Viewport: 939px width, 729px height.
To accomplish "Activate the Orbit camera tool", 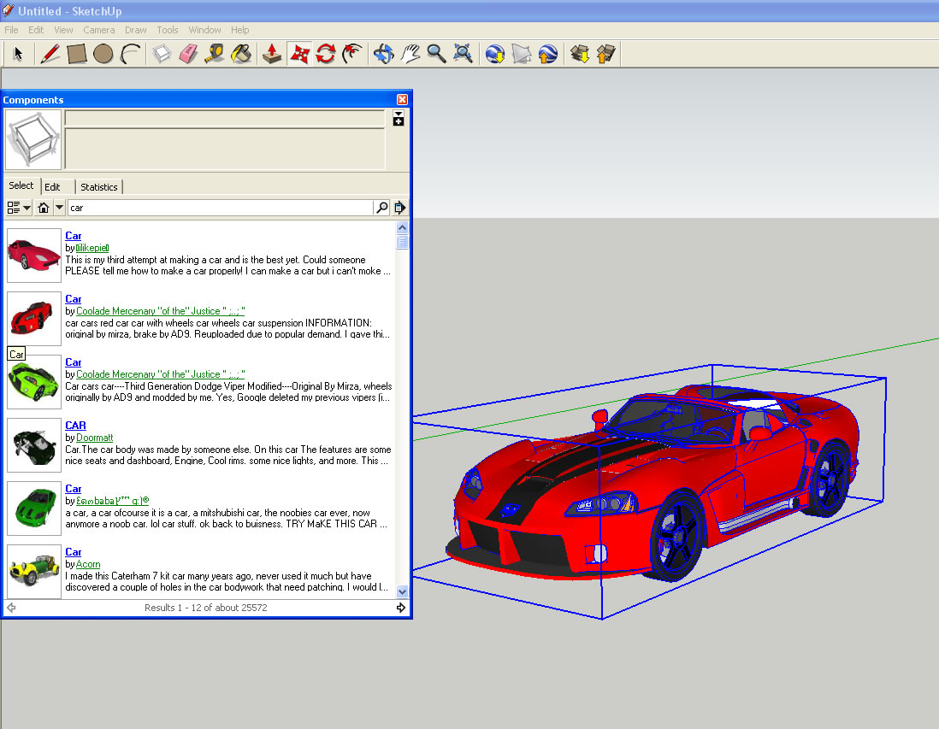I will click(383, 55).
